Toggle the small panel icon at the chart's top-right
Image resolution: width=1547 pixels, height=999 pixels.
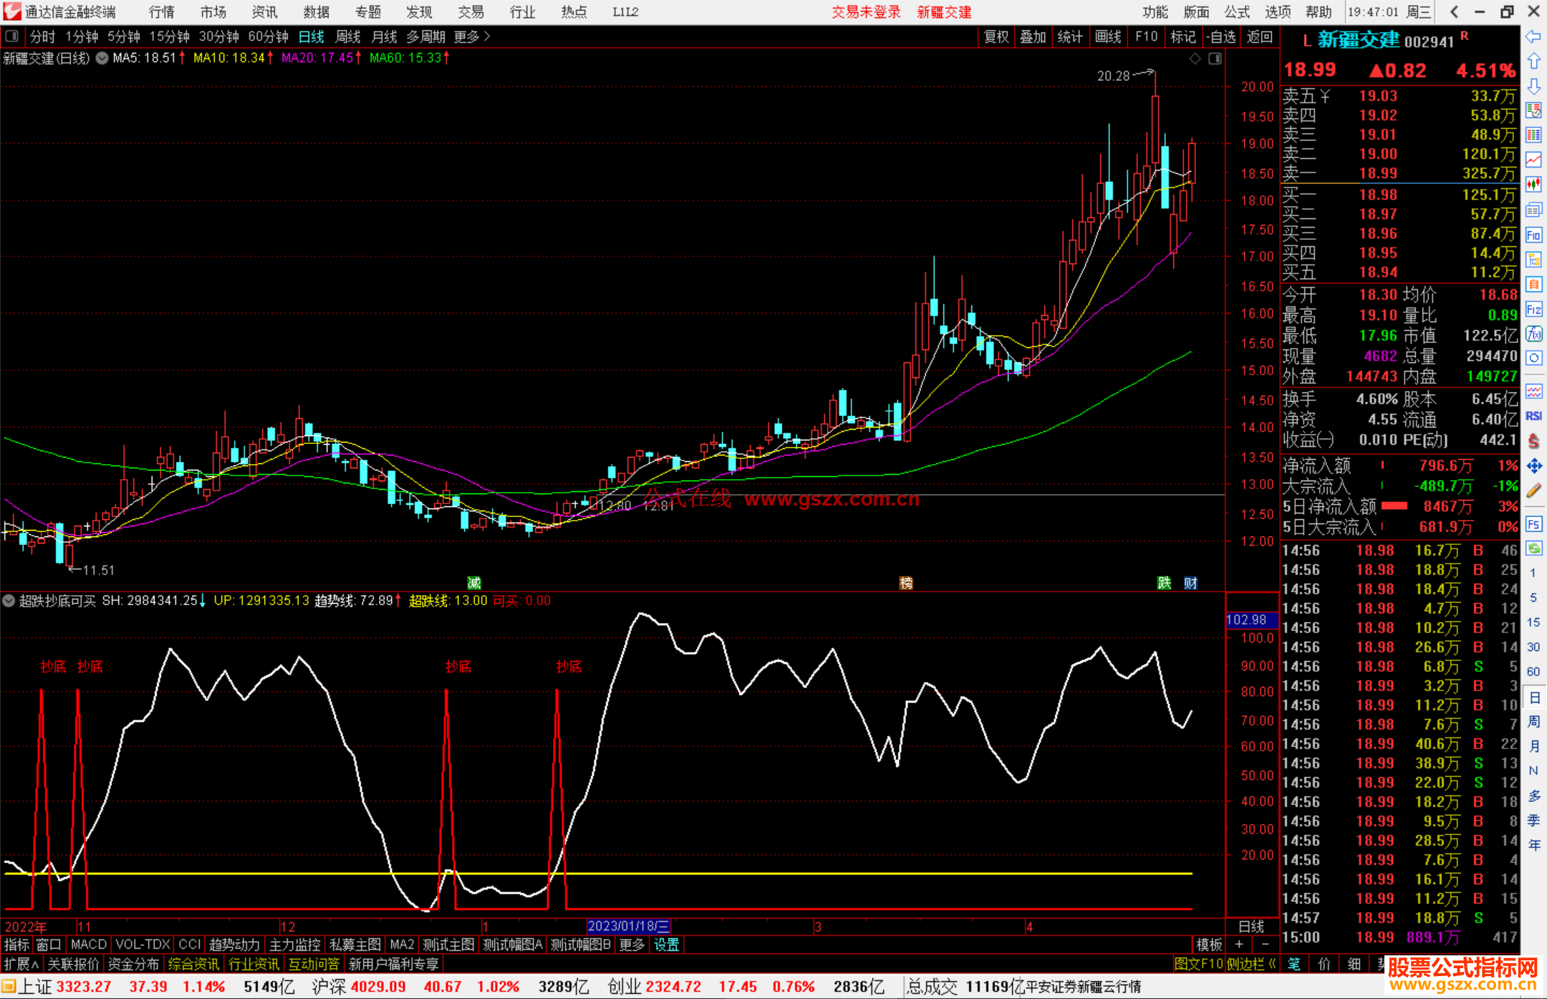click(x=1215, y=59)
